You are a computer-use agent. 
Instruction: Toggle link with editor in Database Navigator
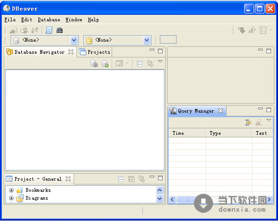tap(150, 63)
